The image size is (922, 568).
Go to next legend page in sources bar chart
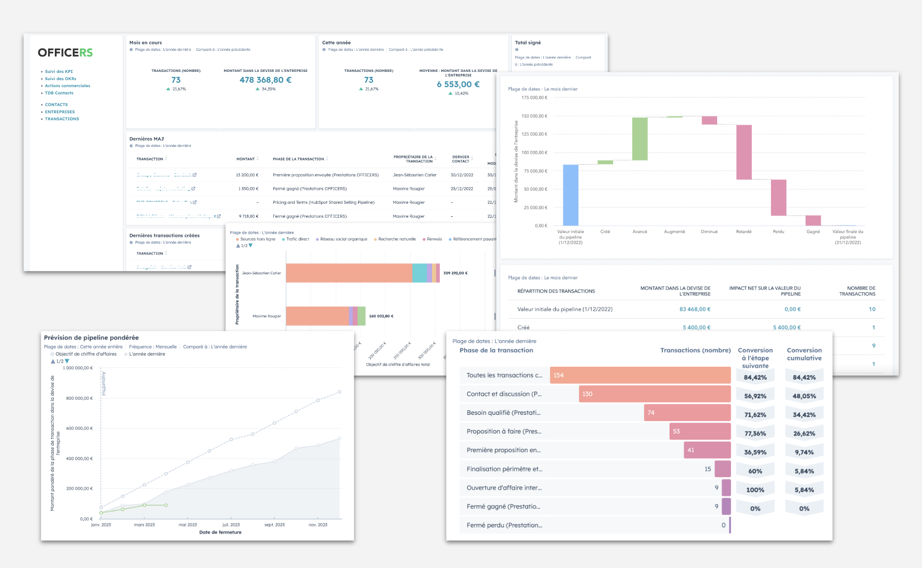click(250, 246)
